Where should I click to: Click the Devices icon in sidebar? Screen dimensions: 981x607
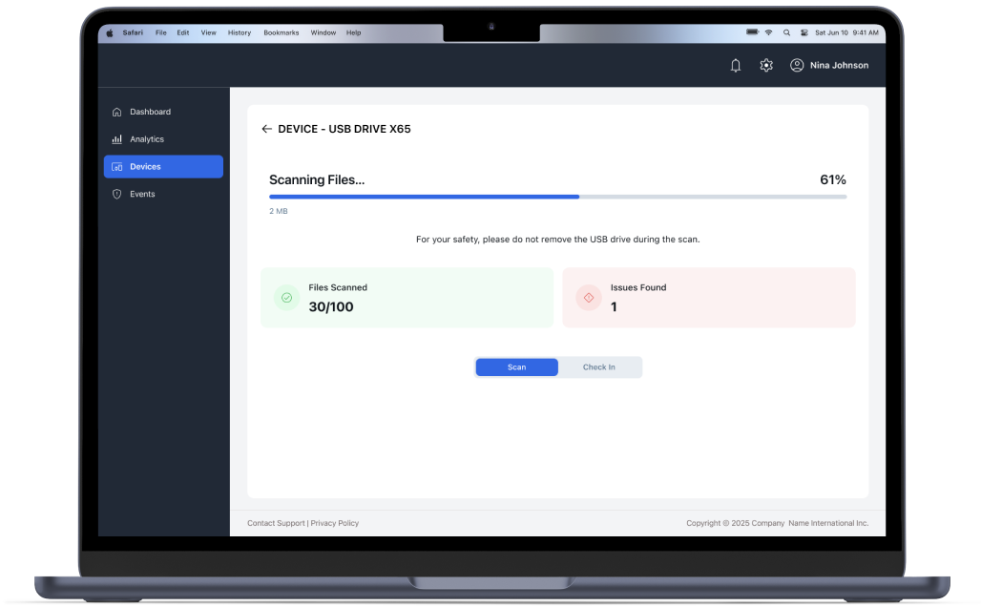(x=117, y=166)
